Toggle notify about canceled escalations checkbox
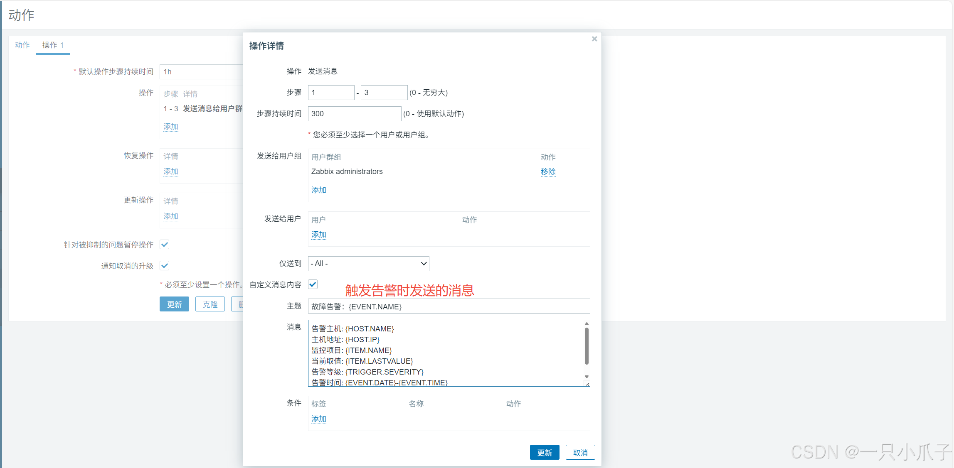Viewport: 954px width, 468px height. 165,266
